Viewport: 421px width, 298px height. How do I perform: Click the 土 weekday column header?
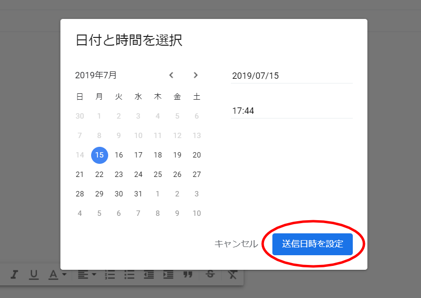pyautogui.click(x=197, y=96)
